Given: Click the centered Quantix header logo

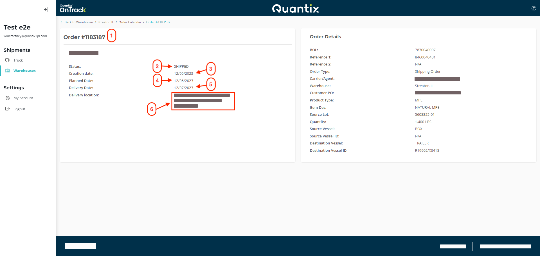Looking at the screenshot, I should (296, 9).
